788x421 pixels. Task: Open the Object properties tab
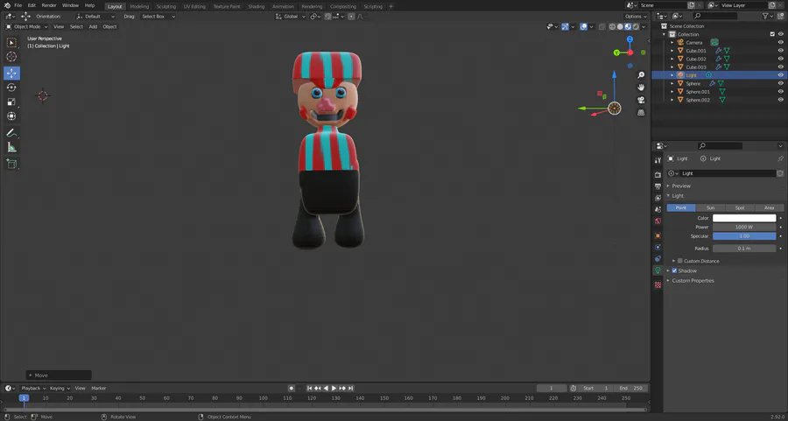(x=658, y=235)
